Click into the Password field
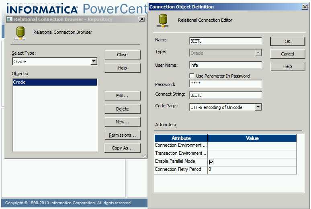311x209 pixels. pyautogui.click(x=225, y=83)
